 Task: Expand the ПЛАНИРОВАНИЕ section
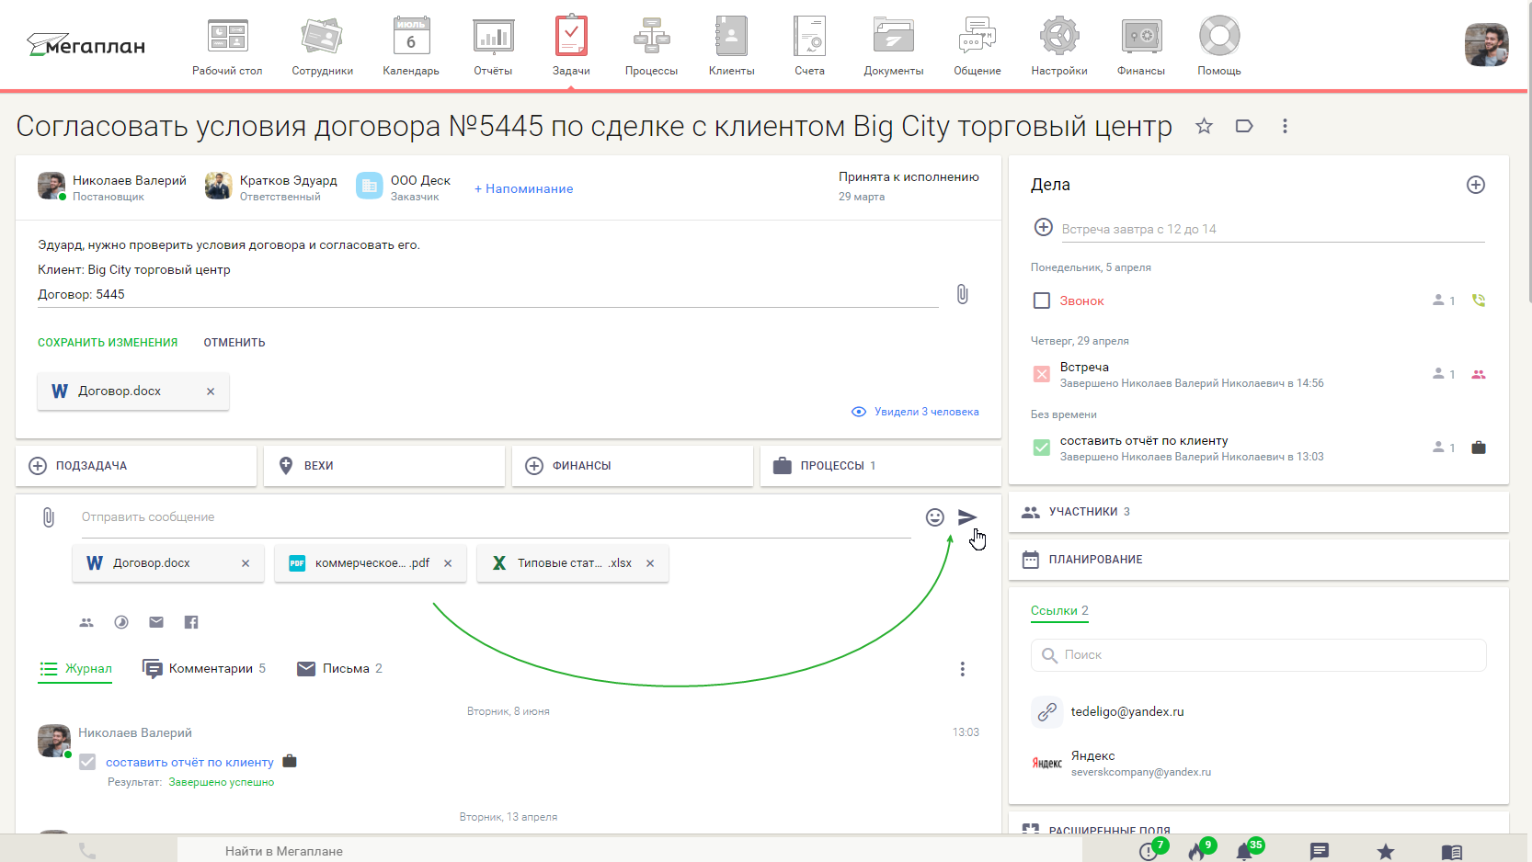1259,560
